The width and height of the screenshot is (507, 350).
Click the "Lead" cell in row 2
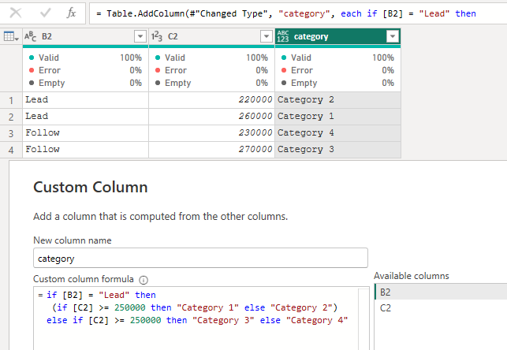tap(86, 117)
